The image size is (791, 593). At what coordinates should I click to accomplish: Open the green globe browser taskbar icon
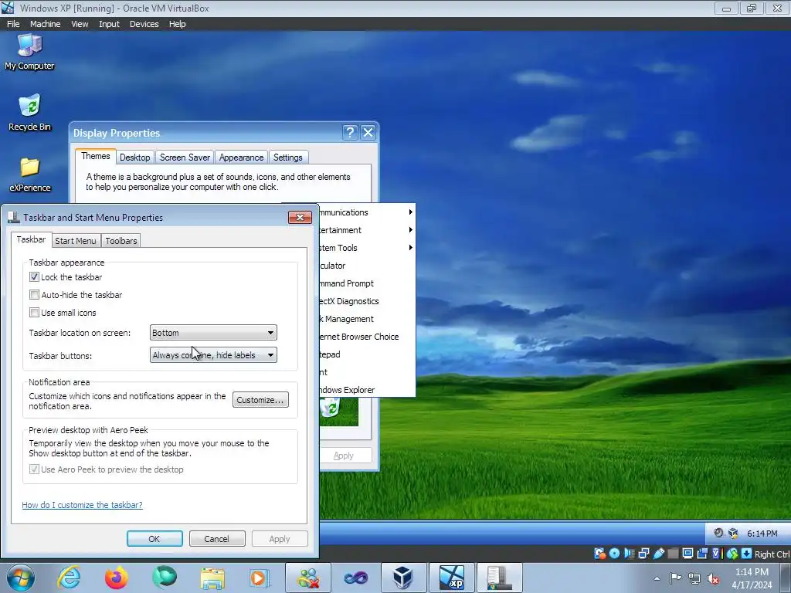click(x=165, y=578)
